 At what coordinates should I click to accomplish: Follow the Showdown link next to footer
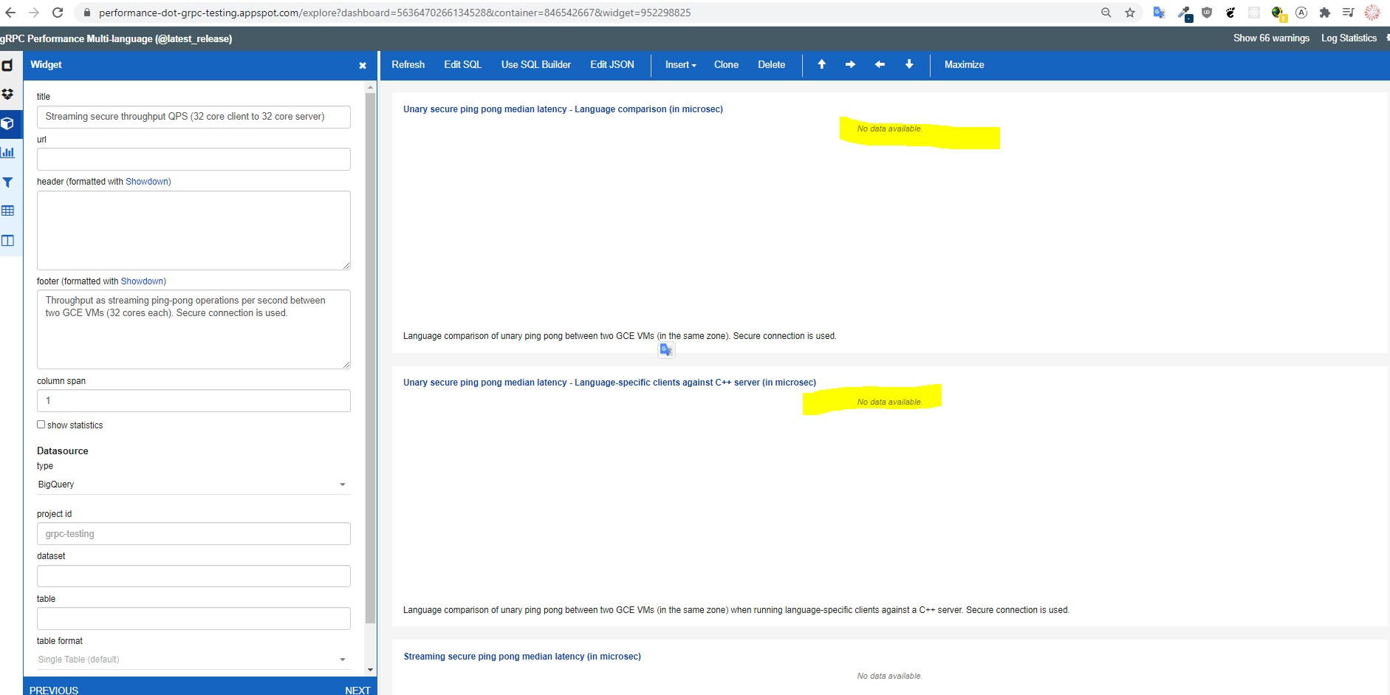tap(142, 281)
